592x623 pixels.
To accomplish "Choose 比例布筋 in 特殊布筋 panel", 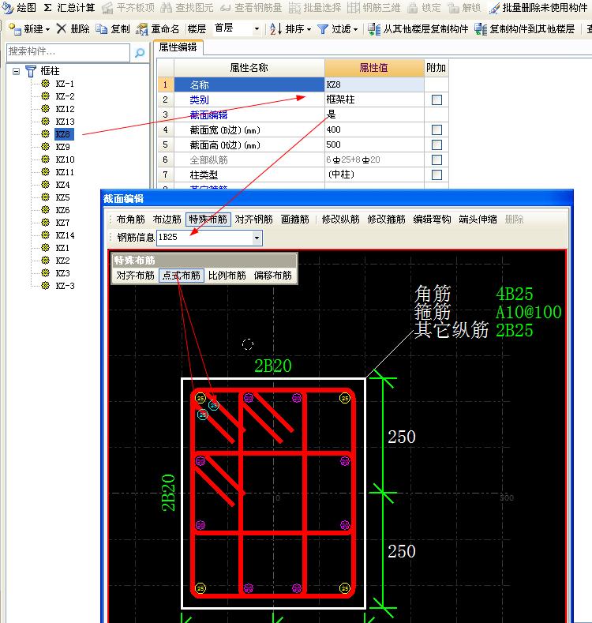I will pyautogui.click(x=227, y=276).
